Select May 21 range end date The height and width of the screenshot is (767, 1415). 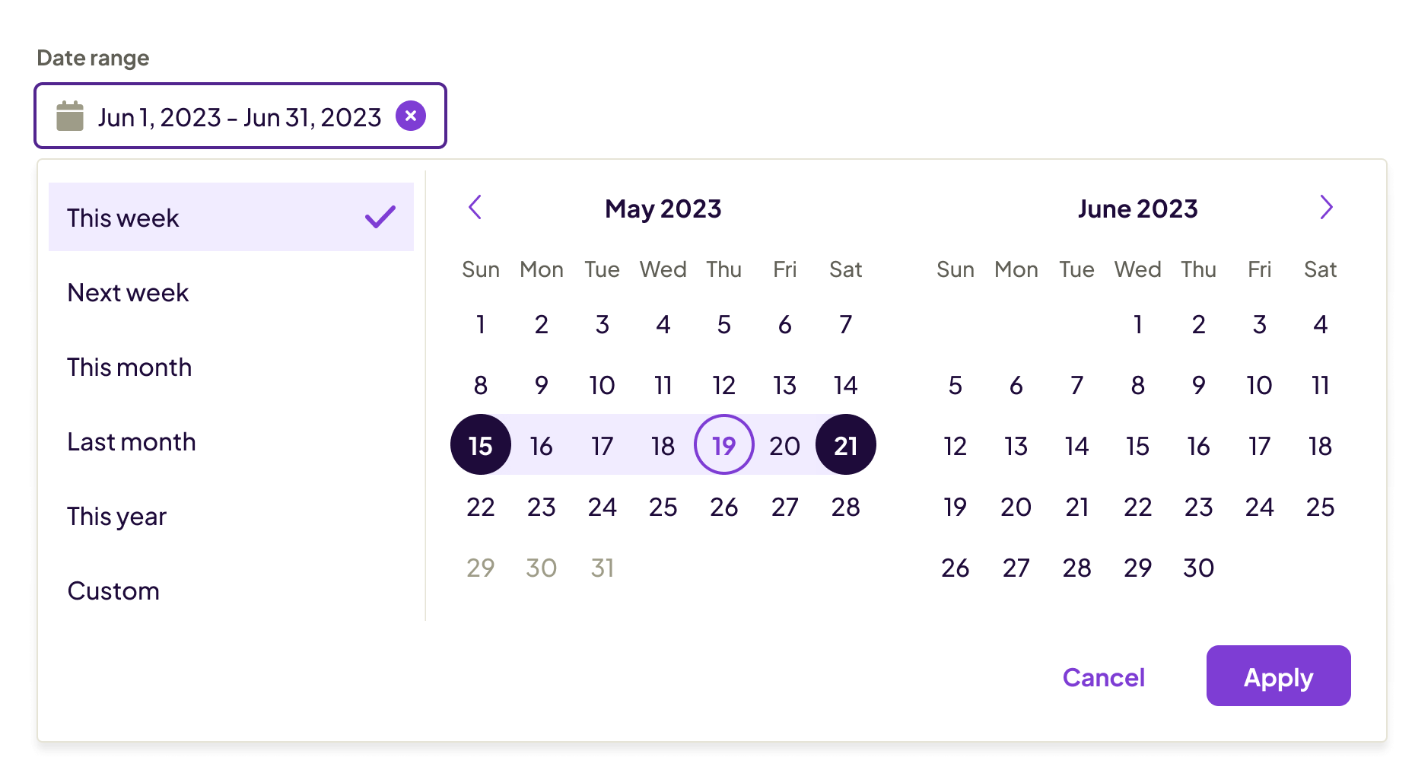pos(846,445)
